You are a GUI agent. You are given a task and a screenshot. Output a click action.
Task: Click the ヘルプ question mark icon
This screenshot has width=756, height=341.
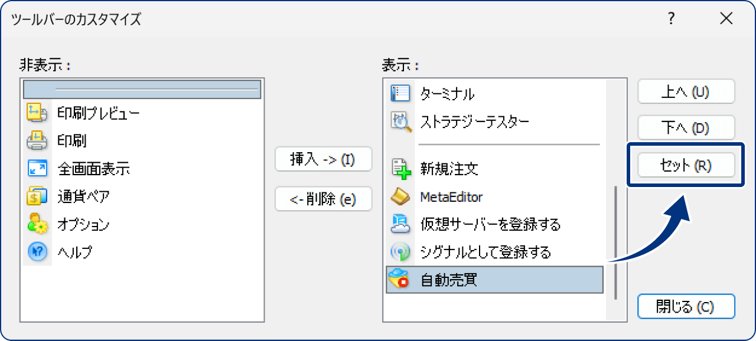click(x=37, y=252)
